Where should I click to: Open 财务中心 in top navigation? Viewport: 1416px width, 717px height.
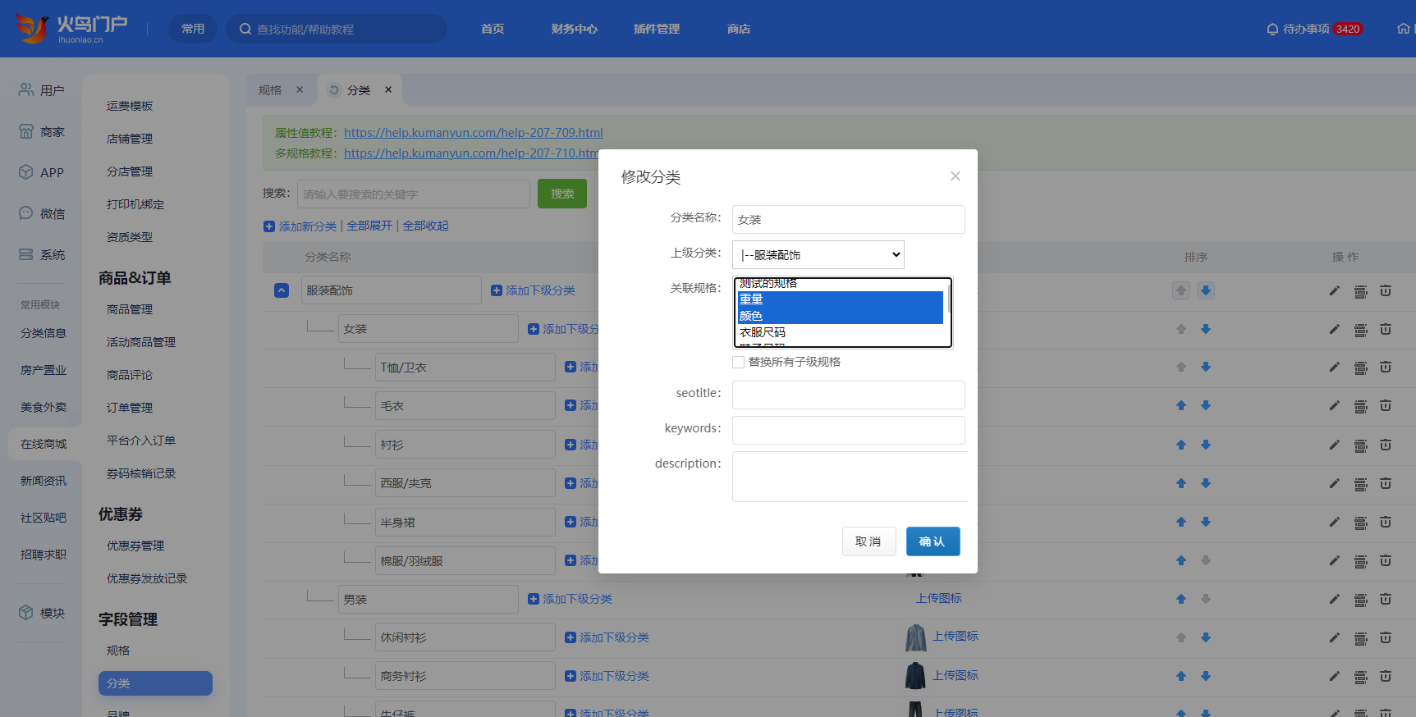point(575,29)
